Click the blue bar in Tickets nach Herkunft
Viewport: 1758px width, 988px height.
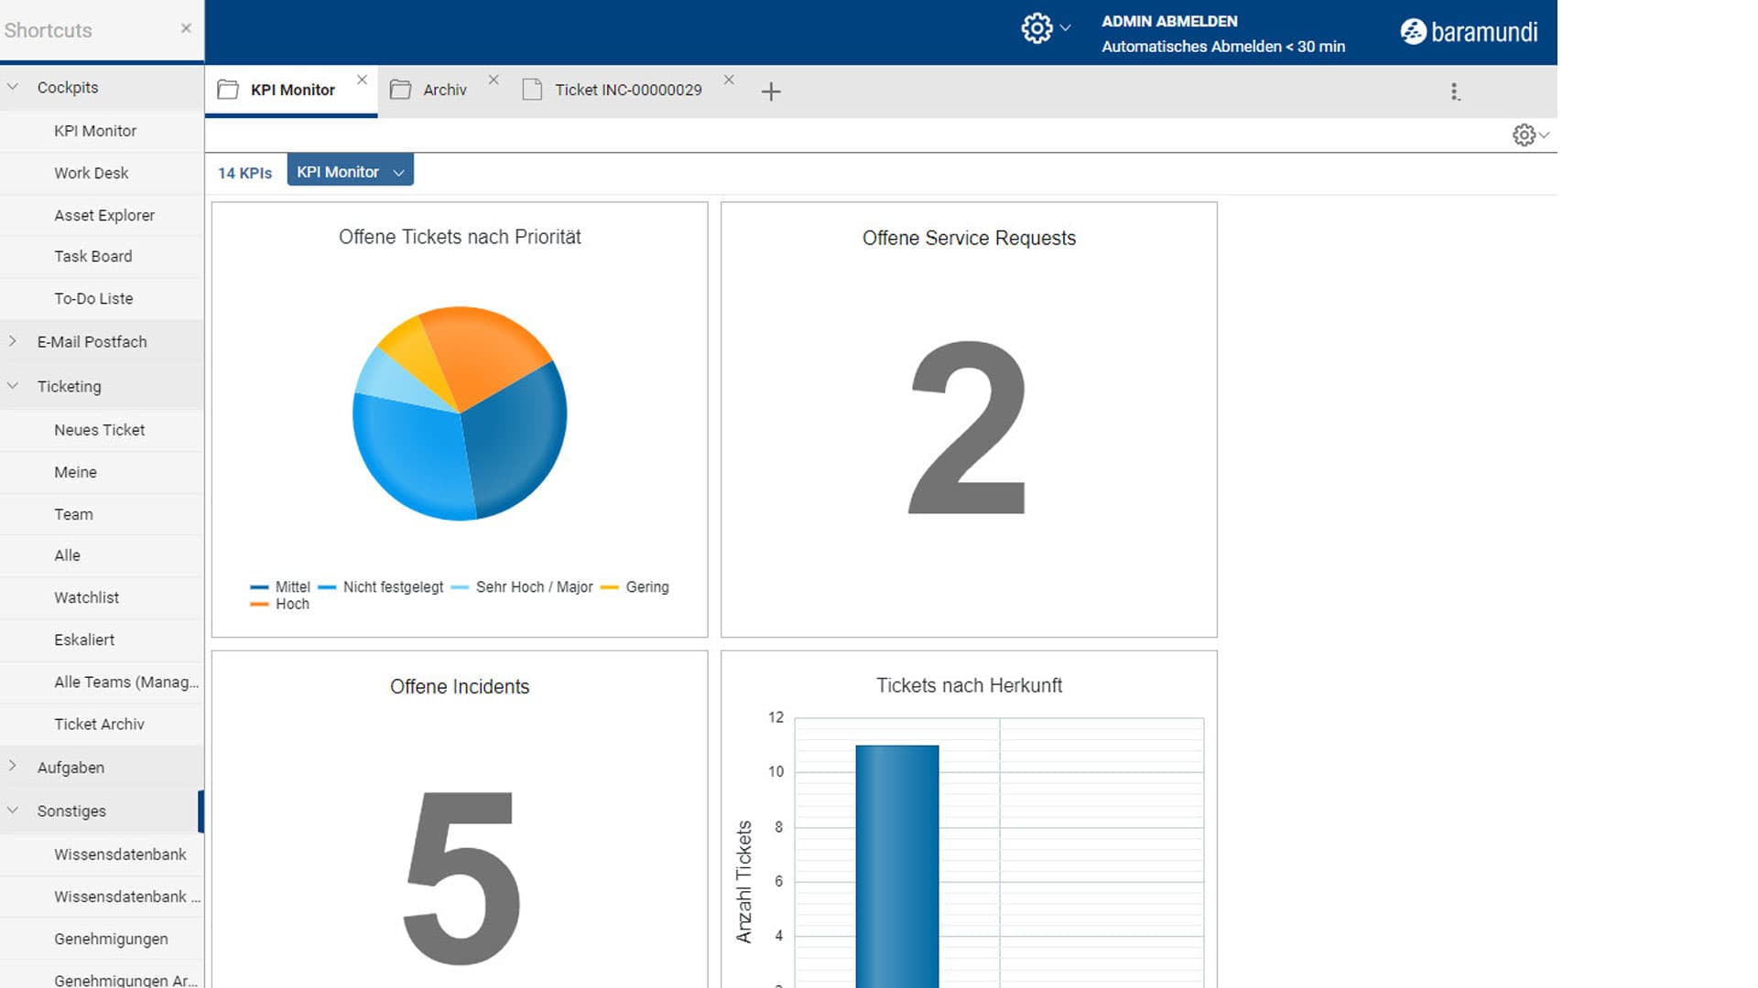click(x=897, y=864)
